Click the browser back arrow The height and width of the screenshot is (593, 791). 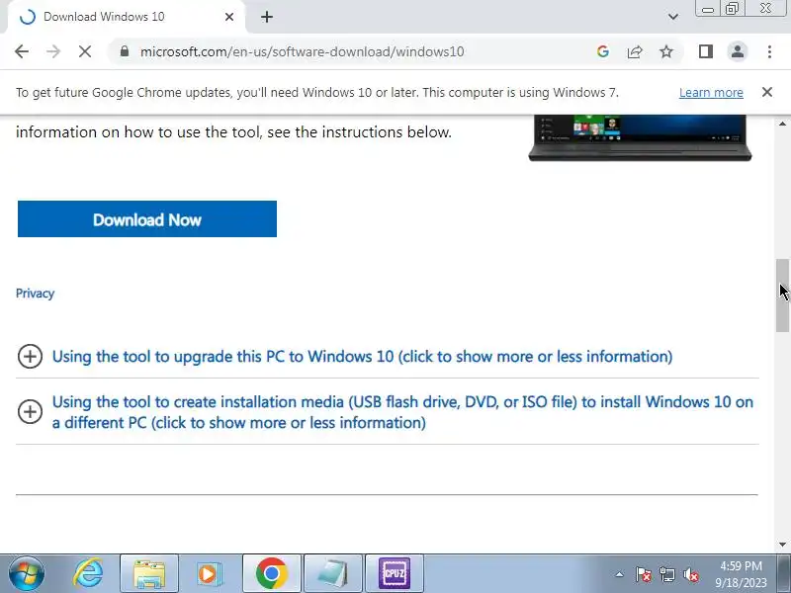tap(22, 51)
